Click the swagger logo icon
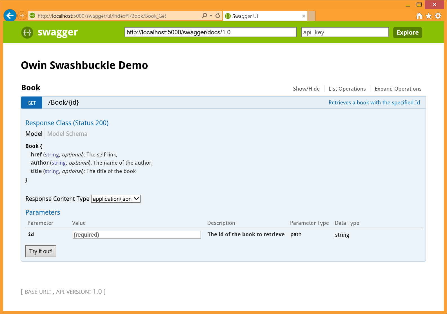 click(x=27, y=32)
